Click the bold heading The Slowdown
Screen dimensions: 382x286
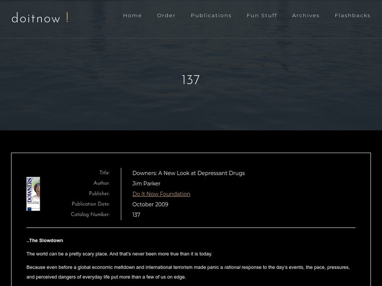45,241
